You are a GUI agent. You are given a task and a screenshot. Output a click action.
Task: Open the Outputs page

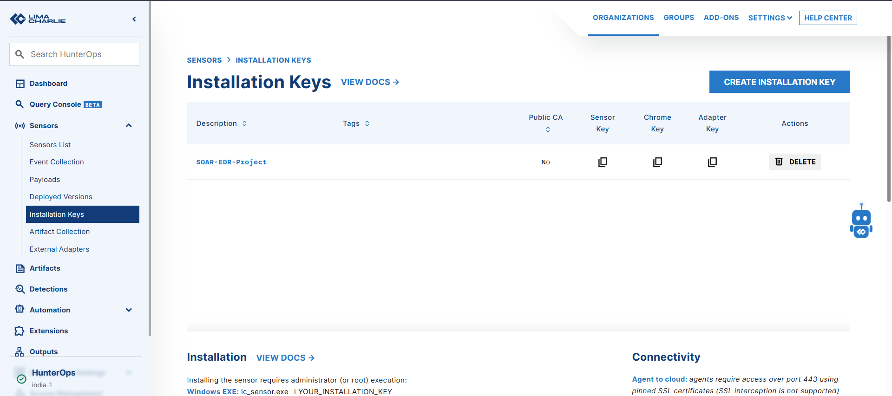(x=44, y=352)
